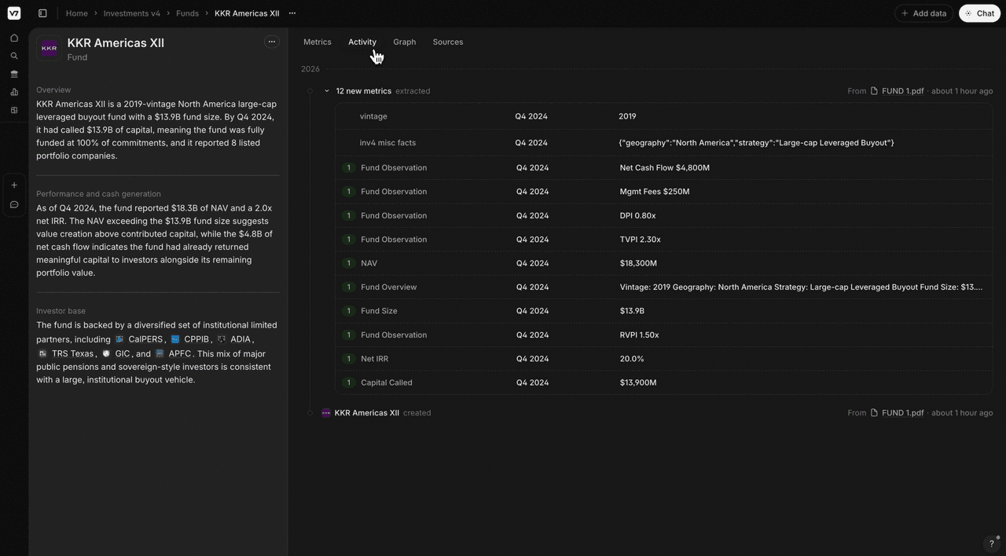Viewport: 1006px width, 556px height.
Task: Click the 'Overview' section heading
Action: pos(53,90)
